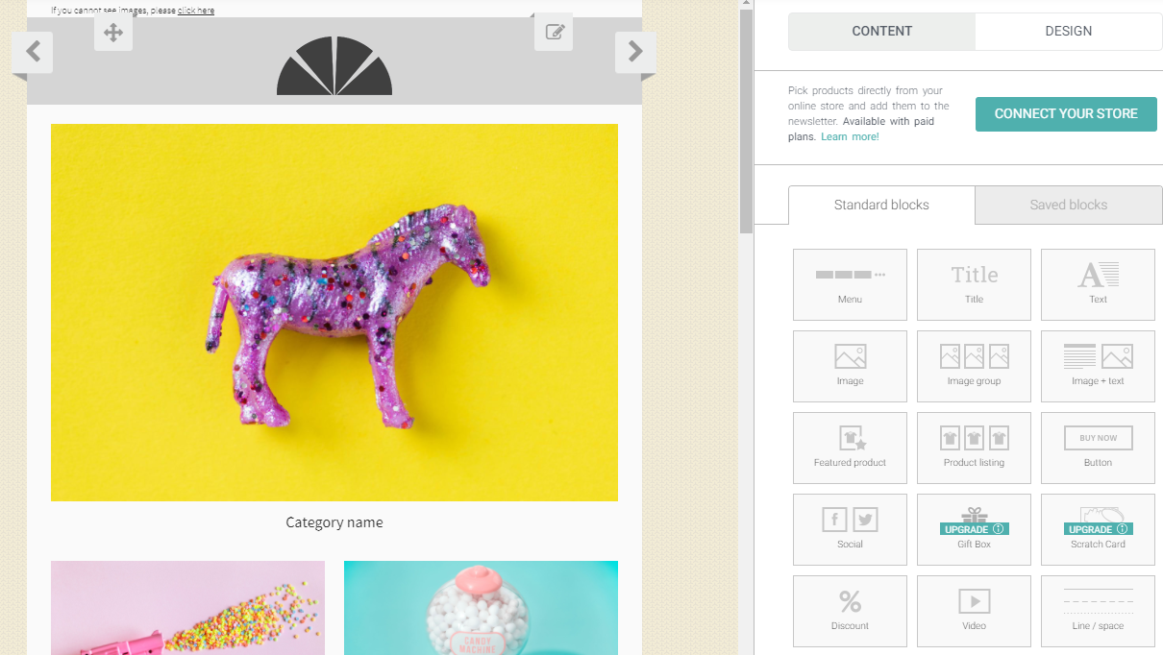Add an Image + text block
The height and width of the screenshot is (655, 1163).
click(1098, 366)
